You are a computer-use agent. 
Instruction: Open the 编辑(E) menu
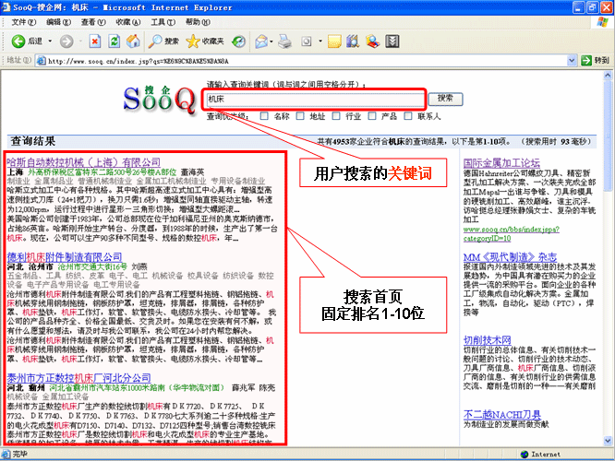(58, 22)
